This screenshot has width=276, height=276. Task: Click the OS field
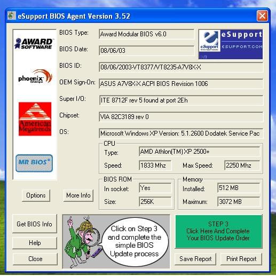pos(181,133)
